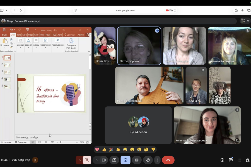
Task: Switch to the Вста ribbon tab
Action: [19, 35]
